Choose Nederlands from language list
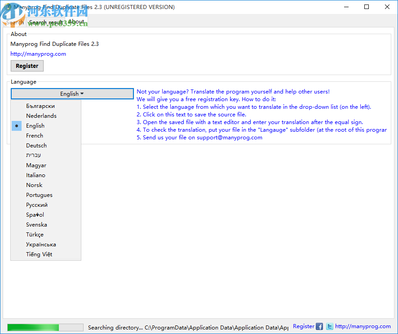The height and width of the screenshot is (334, 398). [46, 116]
